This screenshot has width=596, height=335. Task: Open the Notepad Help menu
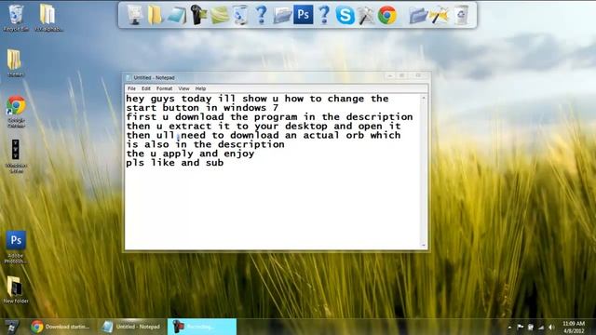point(200,88)
